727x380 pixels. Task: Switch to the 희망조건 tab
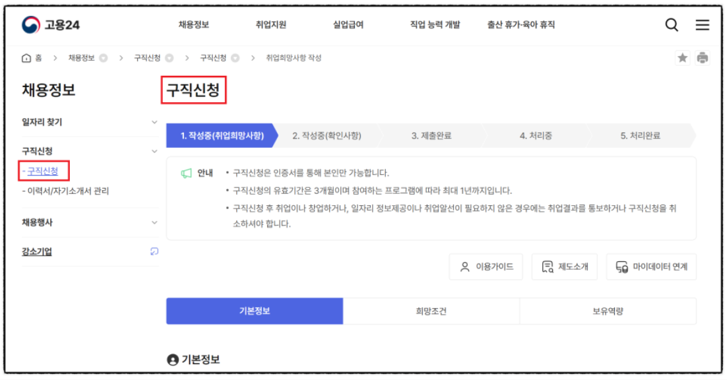pos(431,310)
